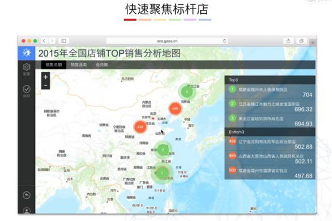Image resolution: width=332 pixels, height=221 pixels.
Task: Click the green cluster marker numbered 2
Action: [x=163, y=150]
